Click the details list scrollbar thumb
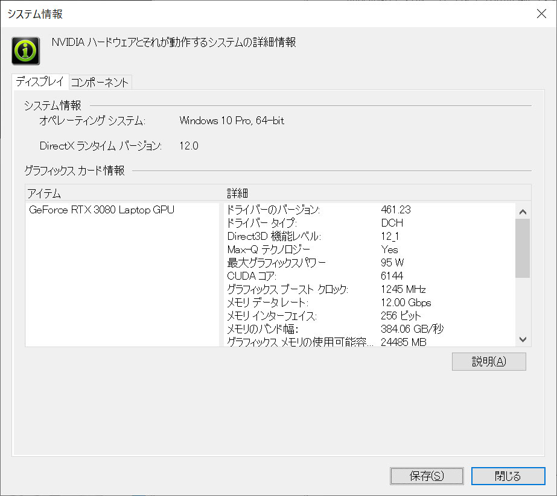 pos(523,248)
